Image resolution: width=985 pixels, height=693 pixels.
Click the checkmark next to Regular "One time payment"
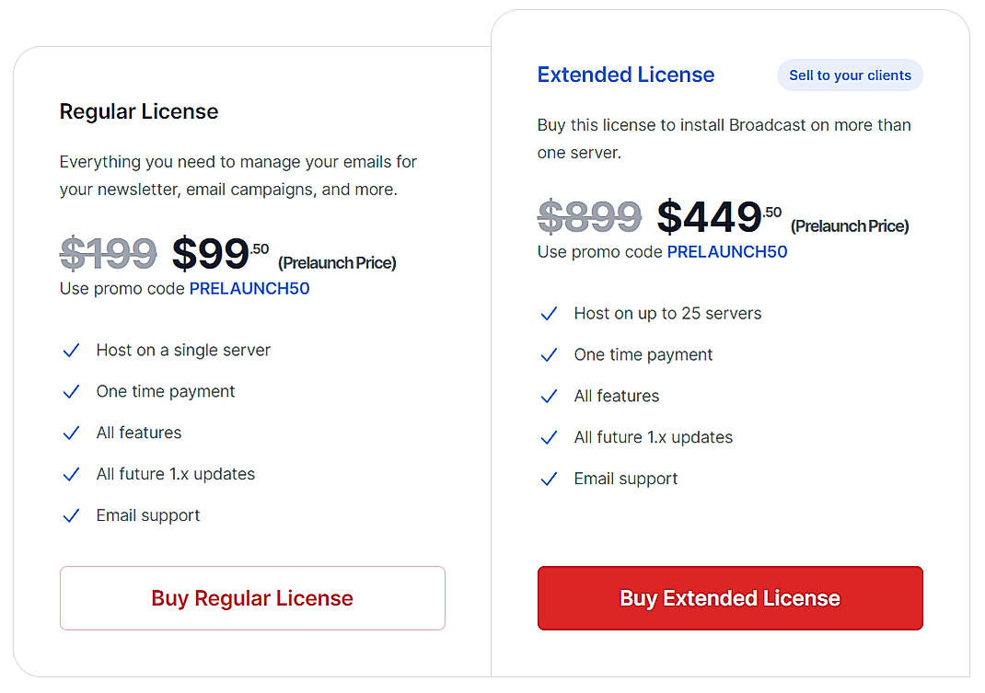(x=72, y=392)
